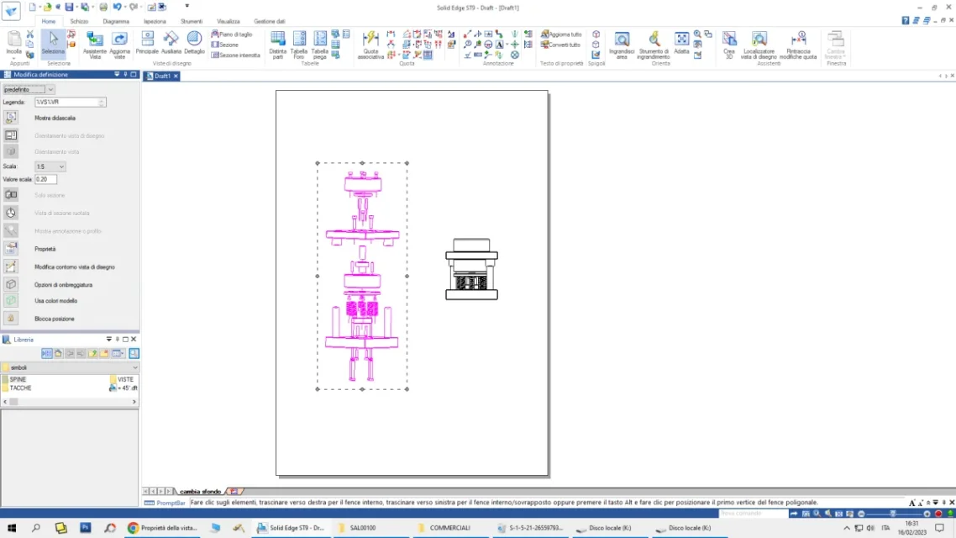The height and width of the screenshot is (538, 956).
Task: Click Aggiorna viste icon
Action: 119,45
